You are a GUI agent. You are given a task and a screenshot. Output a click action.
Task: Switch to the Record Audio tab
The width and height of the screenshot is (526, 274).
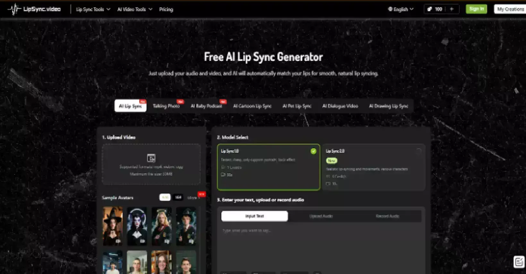(x=387, y=216)
